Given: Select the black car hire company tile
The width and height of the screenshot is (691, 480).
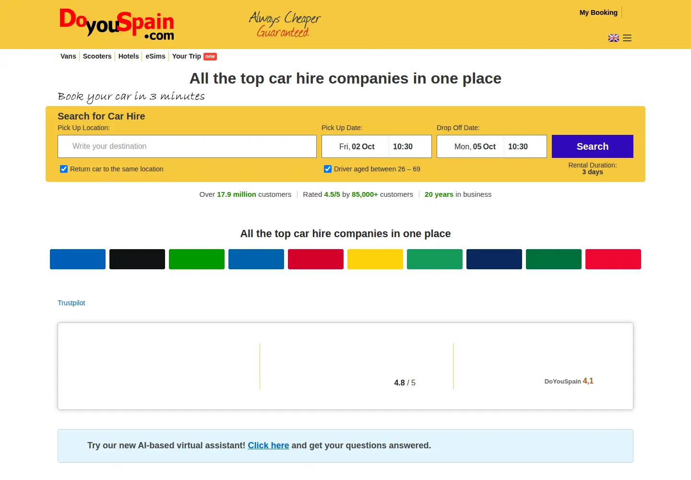Looking at the screenshot, I should 137,259.
